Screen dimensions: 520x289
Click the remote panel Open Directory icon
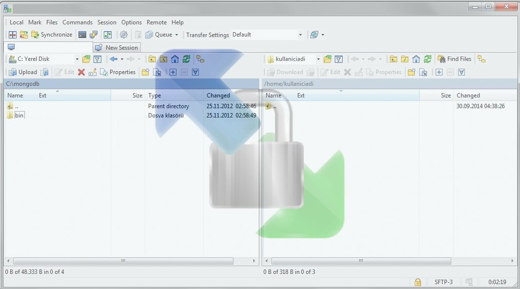point(327,59)
